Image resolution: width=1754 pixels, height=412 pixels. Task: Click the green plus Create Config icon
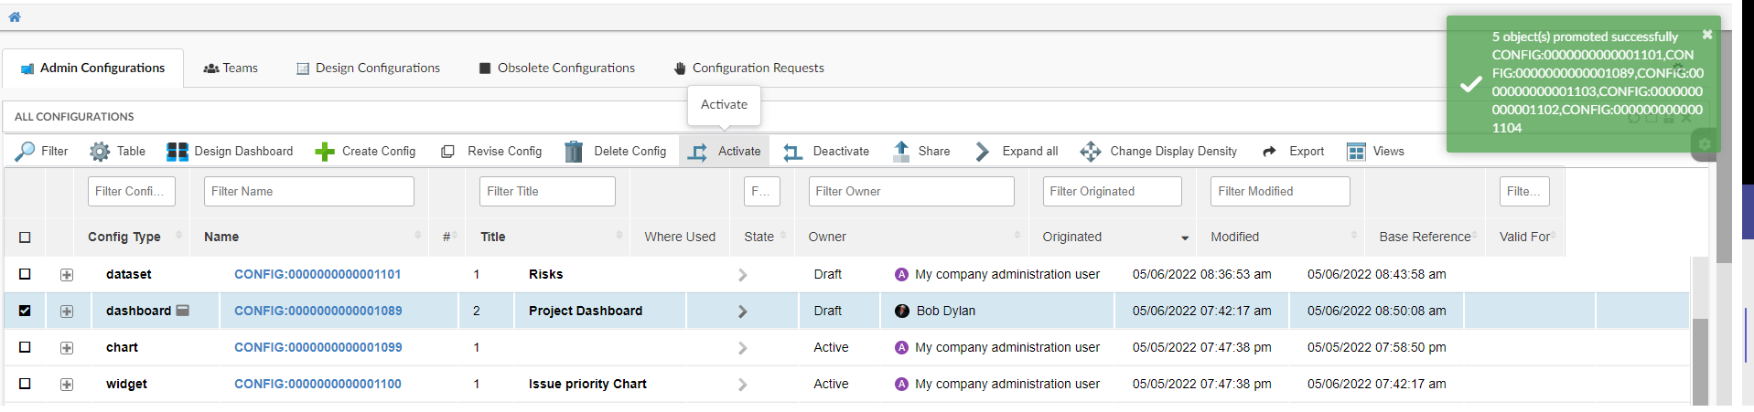(325, 152)
